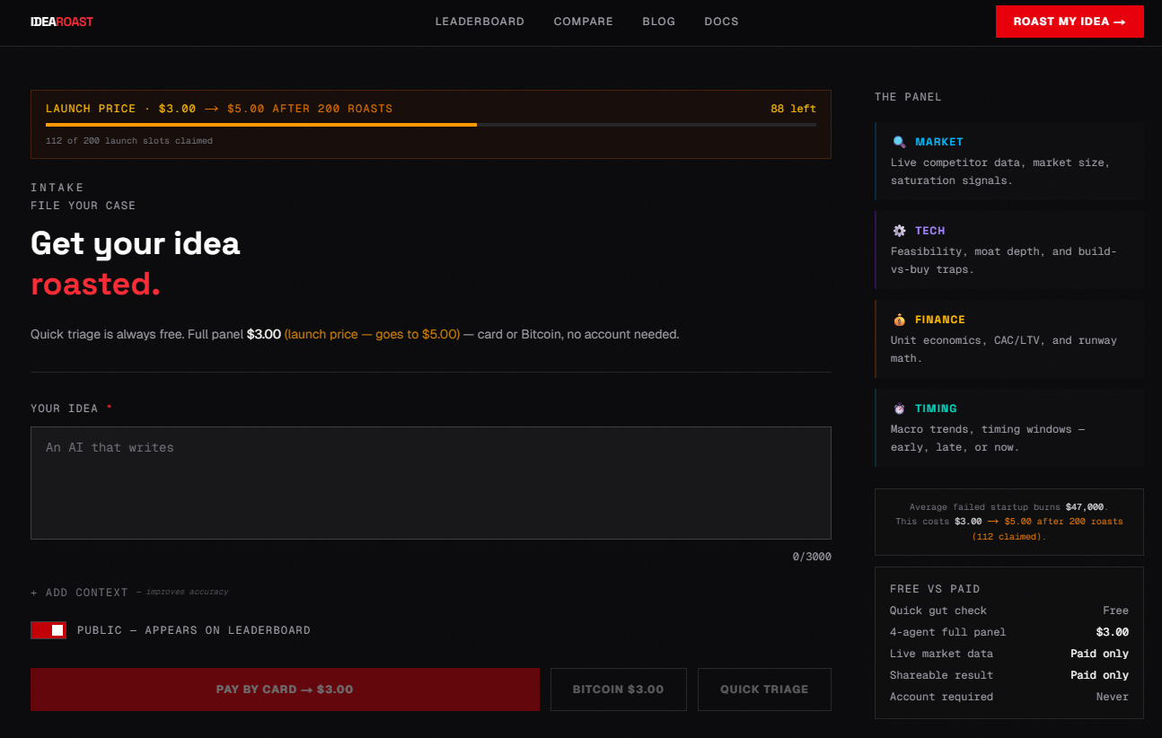Click the 'Quick gut check' row
The image size is (1162, 738).
tap(1009, 611)
